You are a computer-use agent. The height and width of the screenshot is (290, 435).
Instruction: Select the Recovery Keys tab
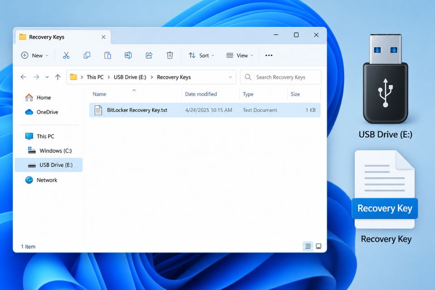click(63, 37)
